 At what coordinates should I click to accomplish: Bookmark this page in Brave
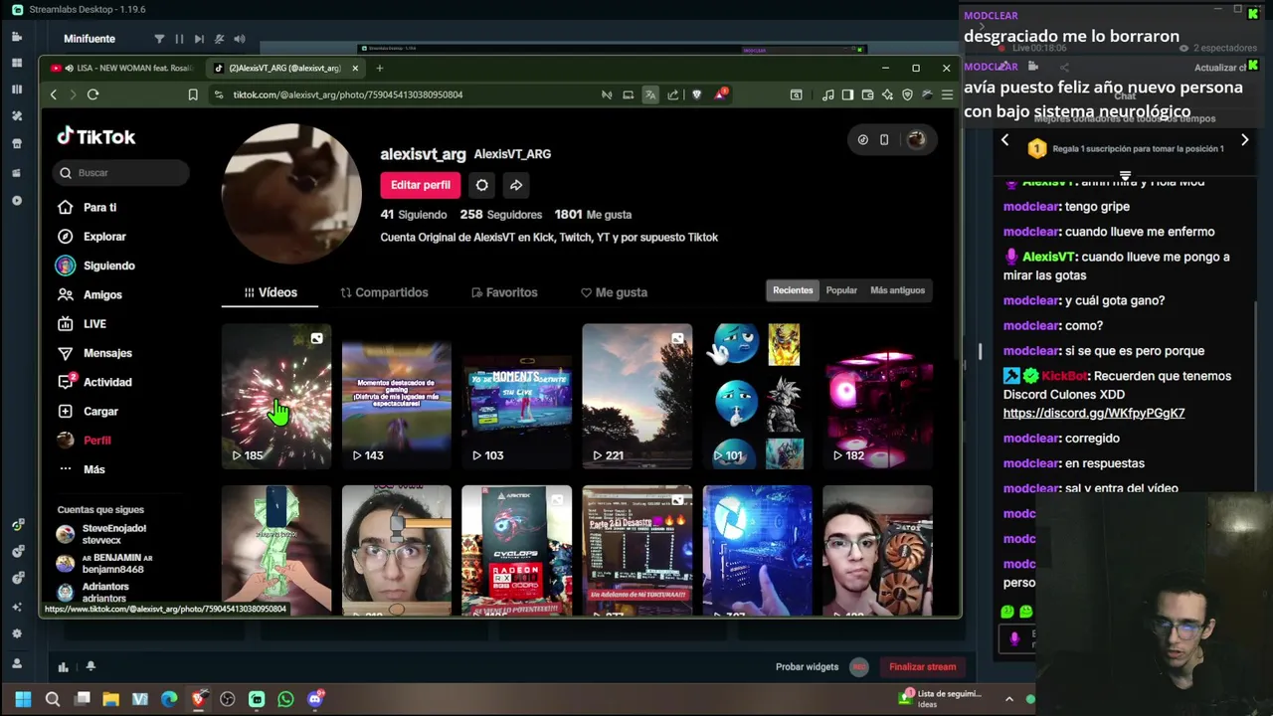[193, 94]
